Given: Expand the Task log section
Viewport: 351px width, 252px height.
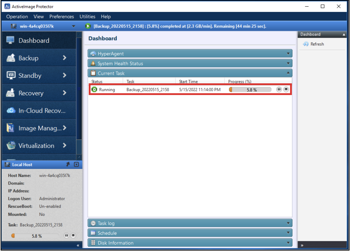Looking at the screenshot, I should point(288,223).
